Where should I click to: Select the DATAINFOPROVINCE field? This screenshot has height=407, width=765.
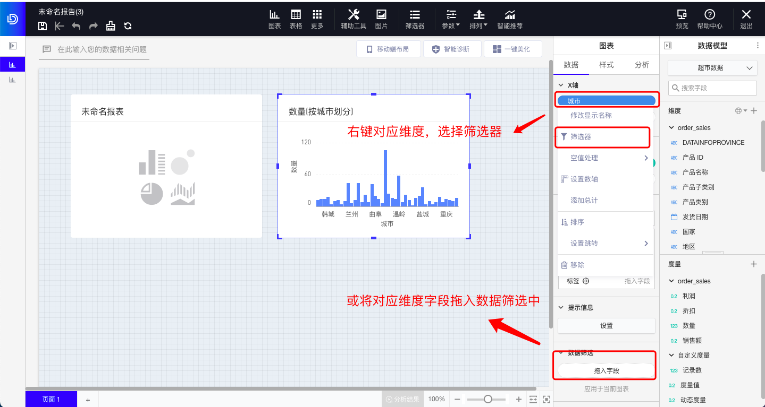[713, 143]
